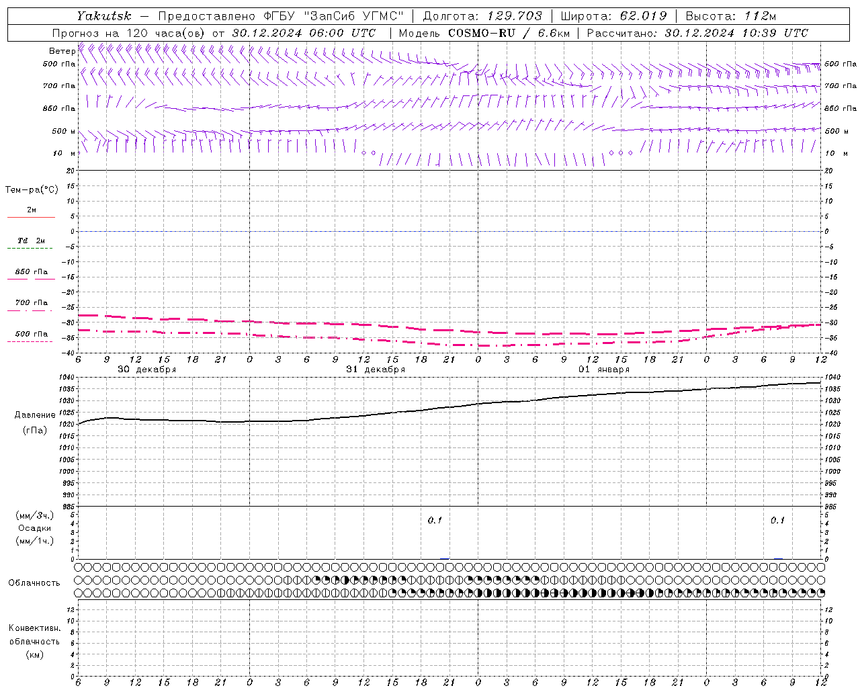This screenshot has width=860, height=688.
Task: Click the Долгота: 129.703 longitude value
Action: tap(482, 16)
